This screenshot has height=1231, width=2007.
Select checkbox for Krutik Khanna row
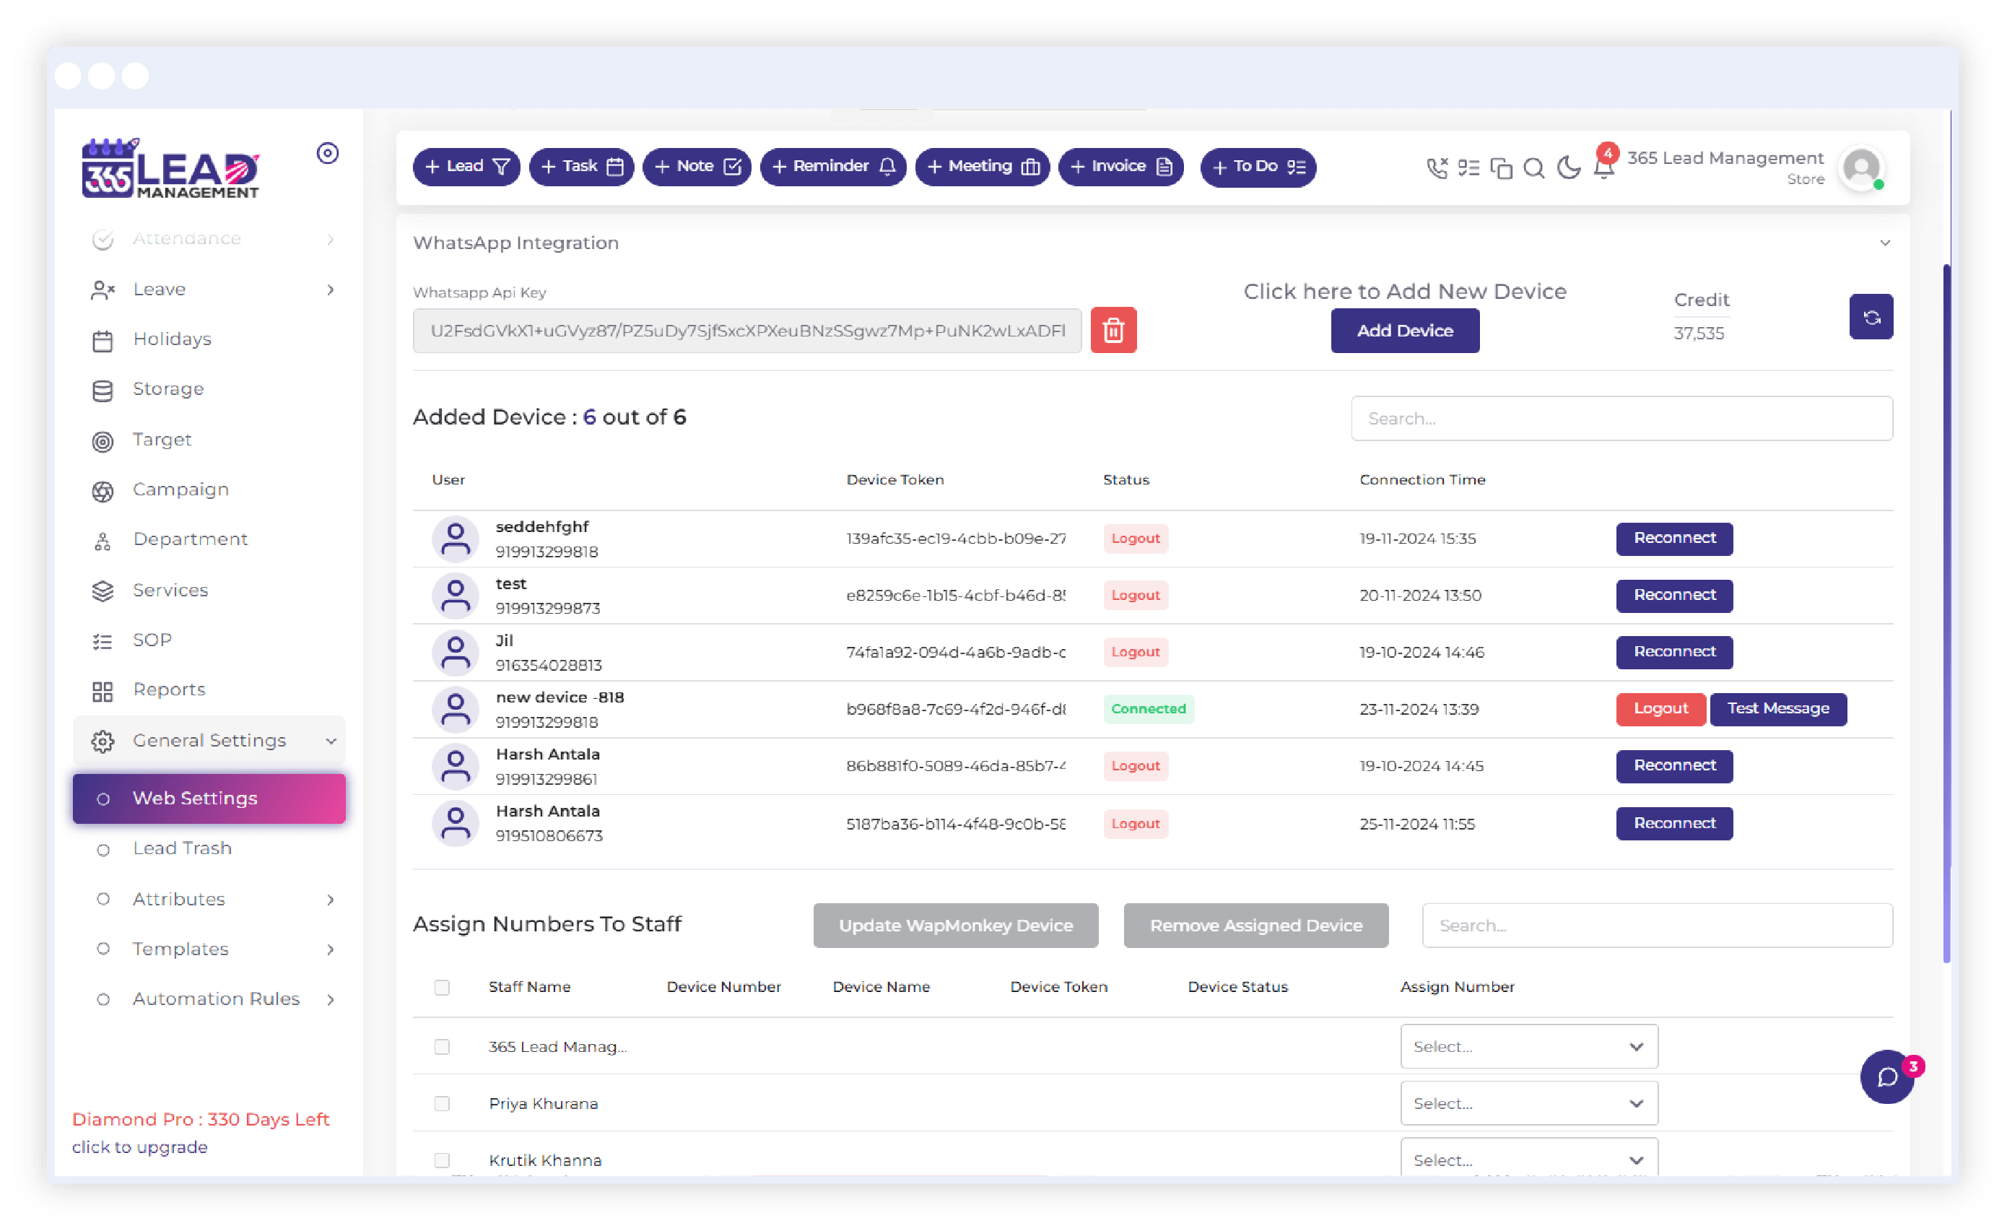(x=443, y=1161)
